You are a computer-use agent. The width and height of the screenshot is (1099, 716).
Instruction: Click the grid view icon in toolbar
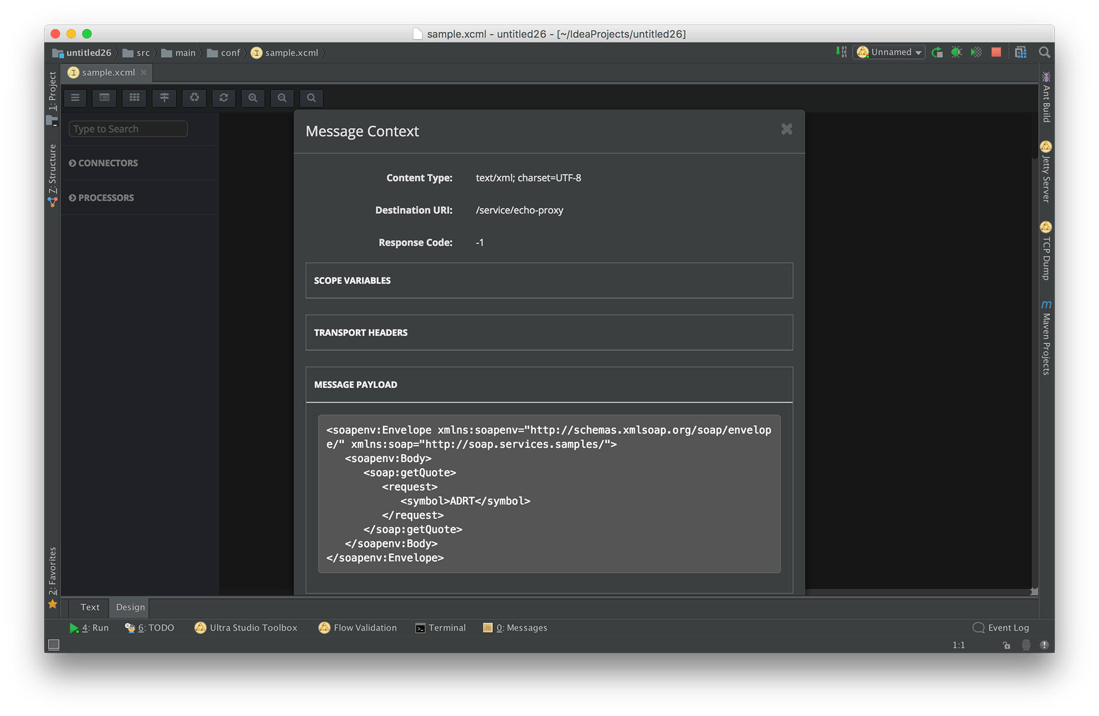134,98
